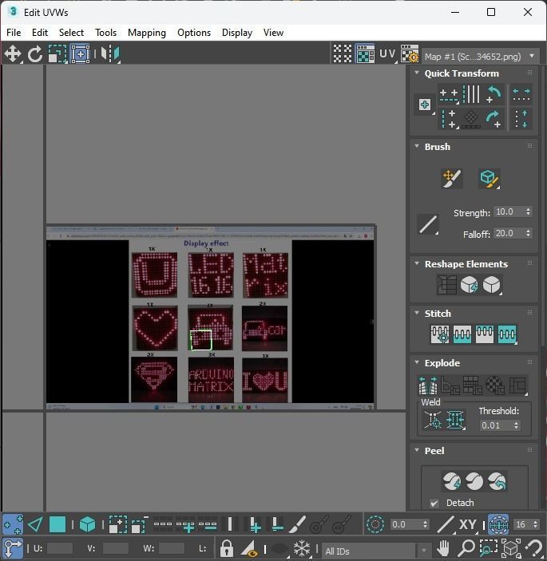547x561 pixels.
Task: Collapse the Quick Transform rollout
Action: [x=417, y=73]
